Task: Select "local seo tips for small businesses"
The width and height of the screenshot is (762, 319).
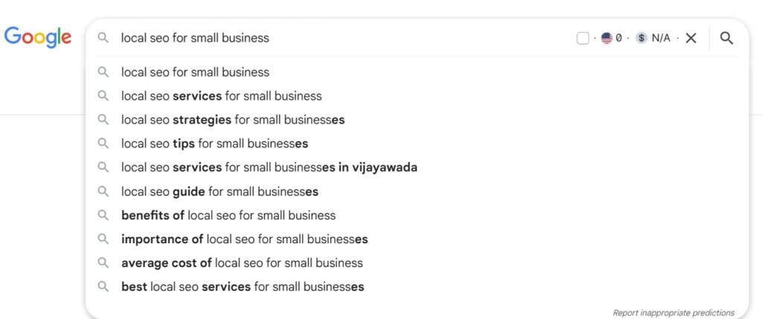Action: pyautogui.click(x=214, y=144)
